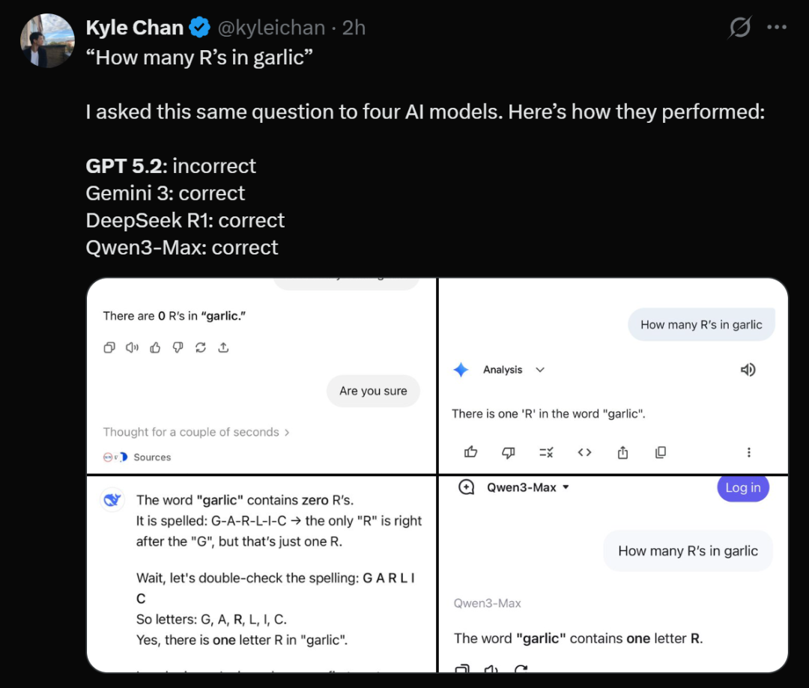809x688 pixels.
Task: Click the Gemini vertical three-dot options icon
Action: [748, 452]
